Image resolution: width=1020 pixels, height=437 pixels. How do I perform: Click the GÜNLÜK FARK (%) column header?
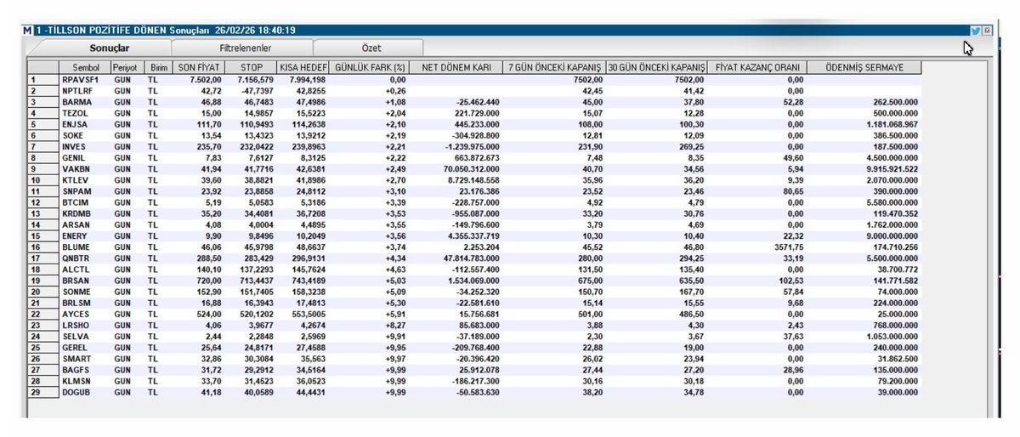tap(370, 67)
